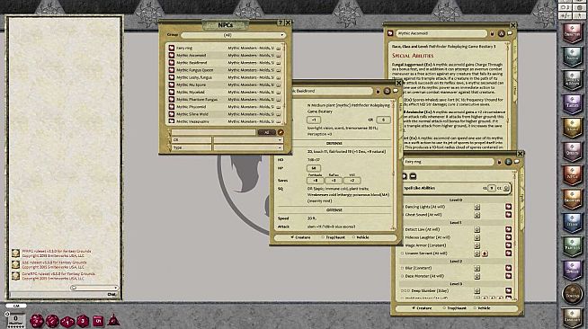This screenshot has height=329, width=588.
Task: Roll the d8 die
Action: pos(83,321)
